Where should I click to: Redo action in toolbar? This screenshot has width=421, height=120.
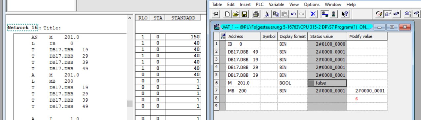(302, 14)
